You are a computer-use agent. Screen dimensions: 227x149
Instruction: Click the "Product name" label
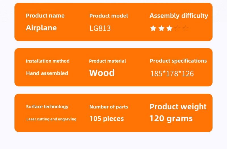(45, 16)
